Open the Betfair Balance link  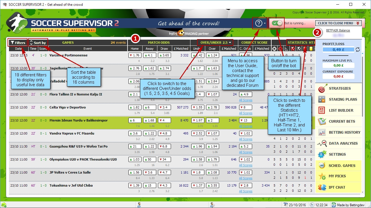pos(338,30)
